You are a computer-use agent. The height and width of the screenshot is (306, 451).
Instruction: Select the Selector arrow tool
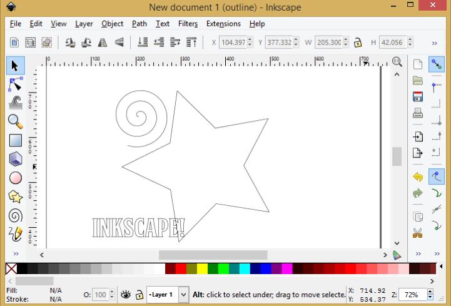[x=15, y=66]
